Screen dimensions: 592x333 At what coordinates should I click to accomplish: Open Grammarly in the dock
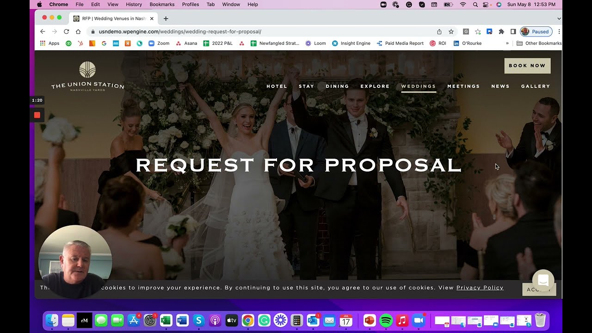pyautogui.click(x=264, y=320)
